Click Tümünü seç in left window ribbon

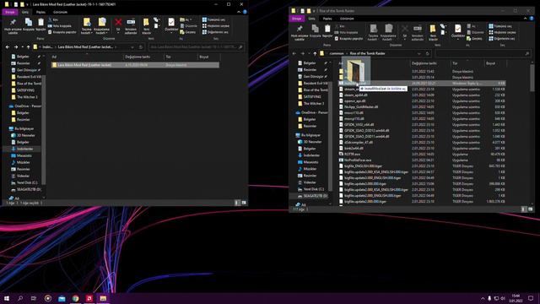point(213,19)
